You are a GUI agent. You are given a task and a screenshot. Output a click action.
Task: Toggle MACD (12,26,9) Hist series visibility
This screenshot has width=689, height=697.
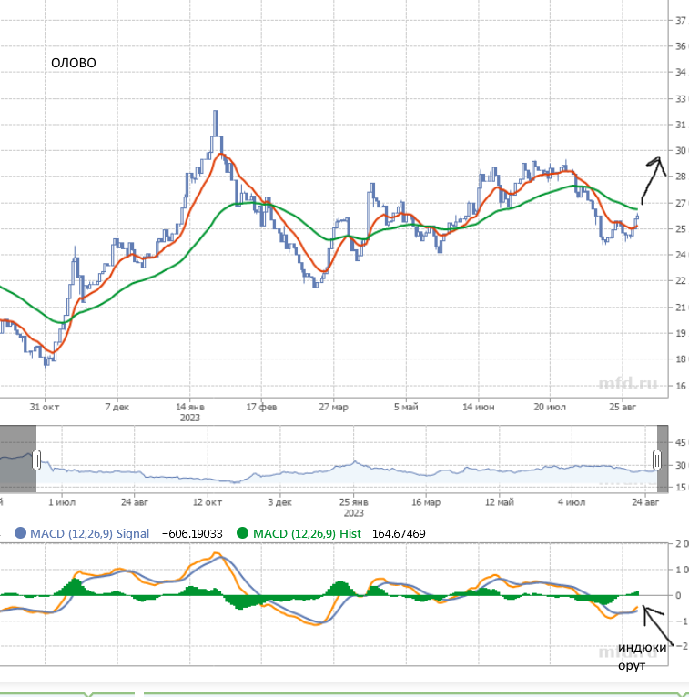click(x=309, y=534)
